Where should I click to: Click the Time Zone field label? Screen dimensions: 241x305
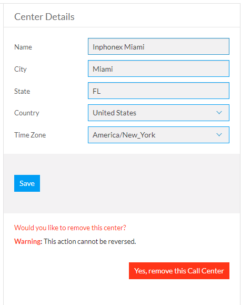click(x=30, y=135)
